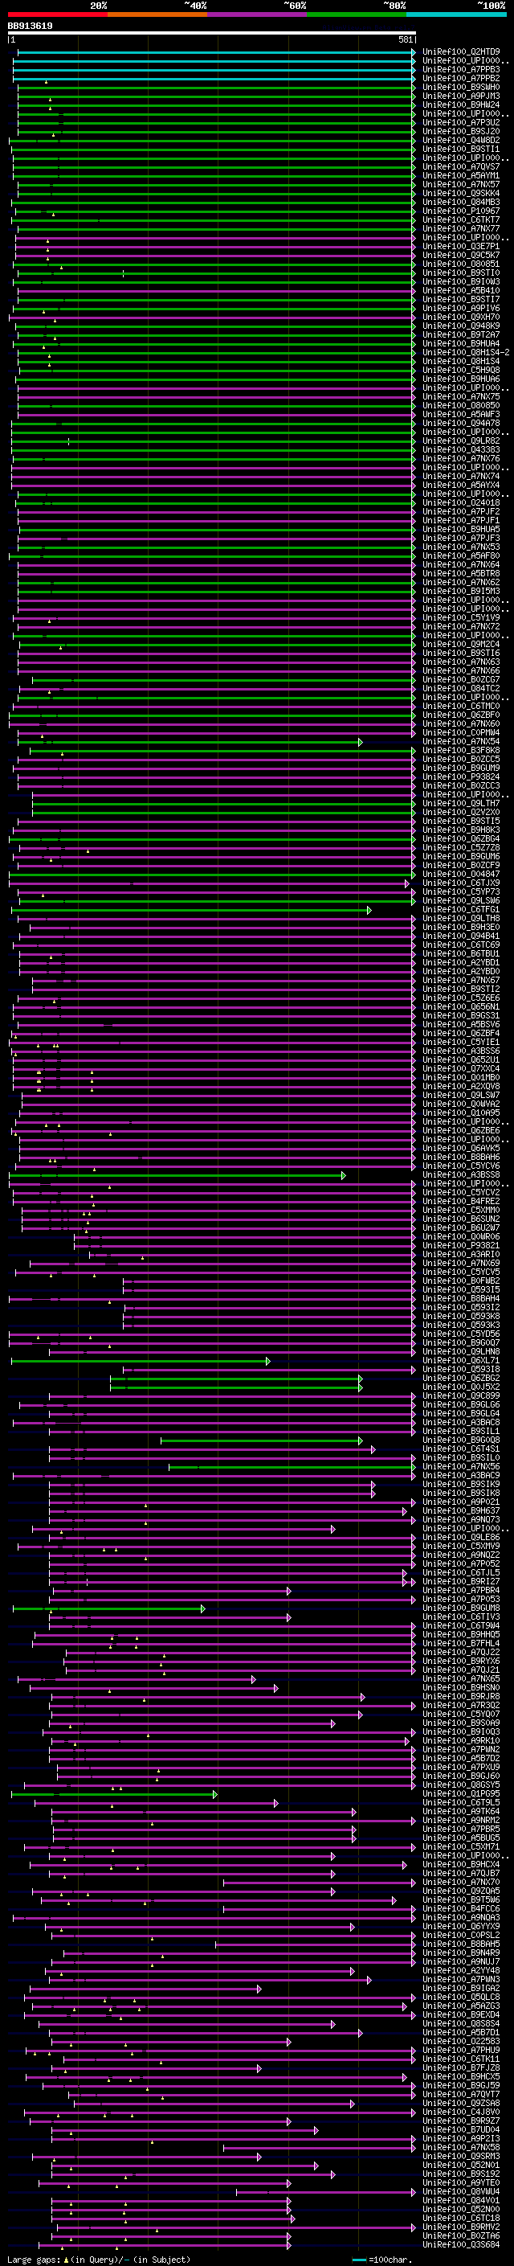
Task: Open the UniRef100_A5B410 entry
Action: 461,291
